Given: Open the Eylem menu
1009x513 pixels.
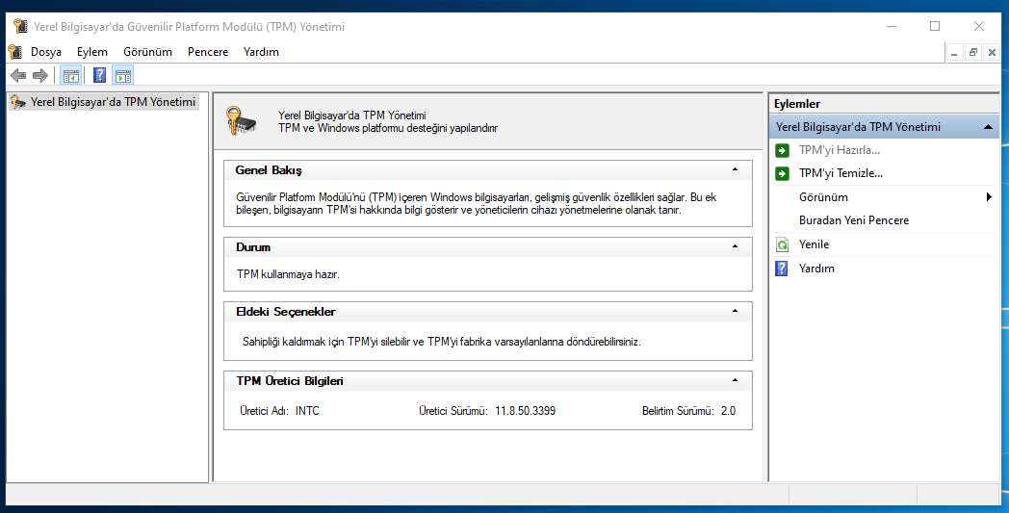Looking at the screenshot, I should coord(92,52).
